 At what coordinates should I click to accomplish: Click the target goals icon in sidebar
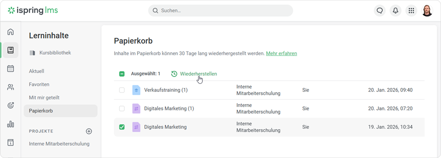[x=11, y=106]
